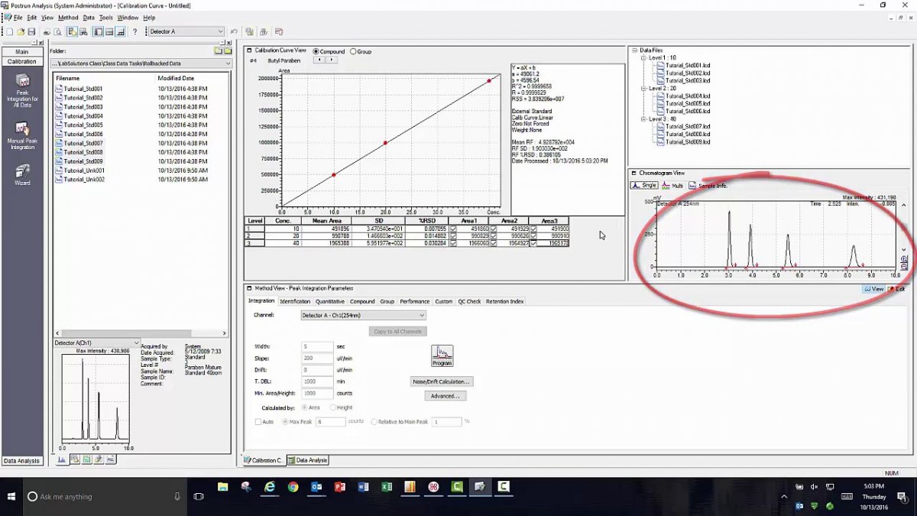The image size is (917, 516).
Task: Collapse the Level 1 : 10 tree node
Action: [x=644, y=58]
